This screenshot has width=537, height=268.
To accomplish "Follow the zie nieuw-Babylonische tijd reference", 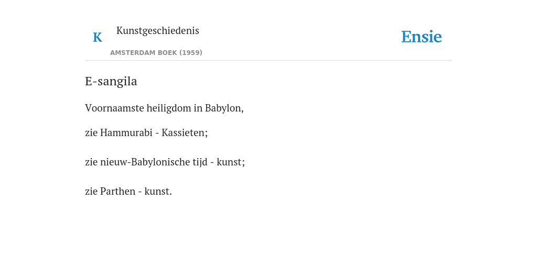I will (165, 162).
